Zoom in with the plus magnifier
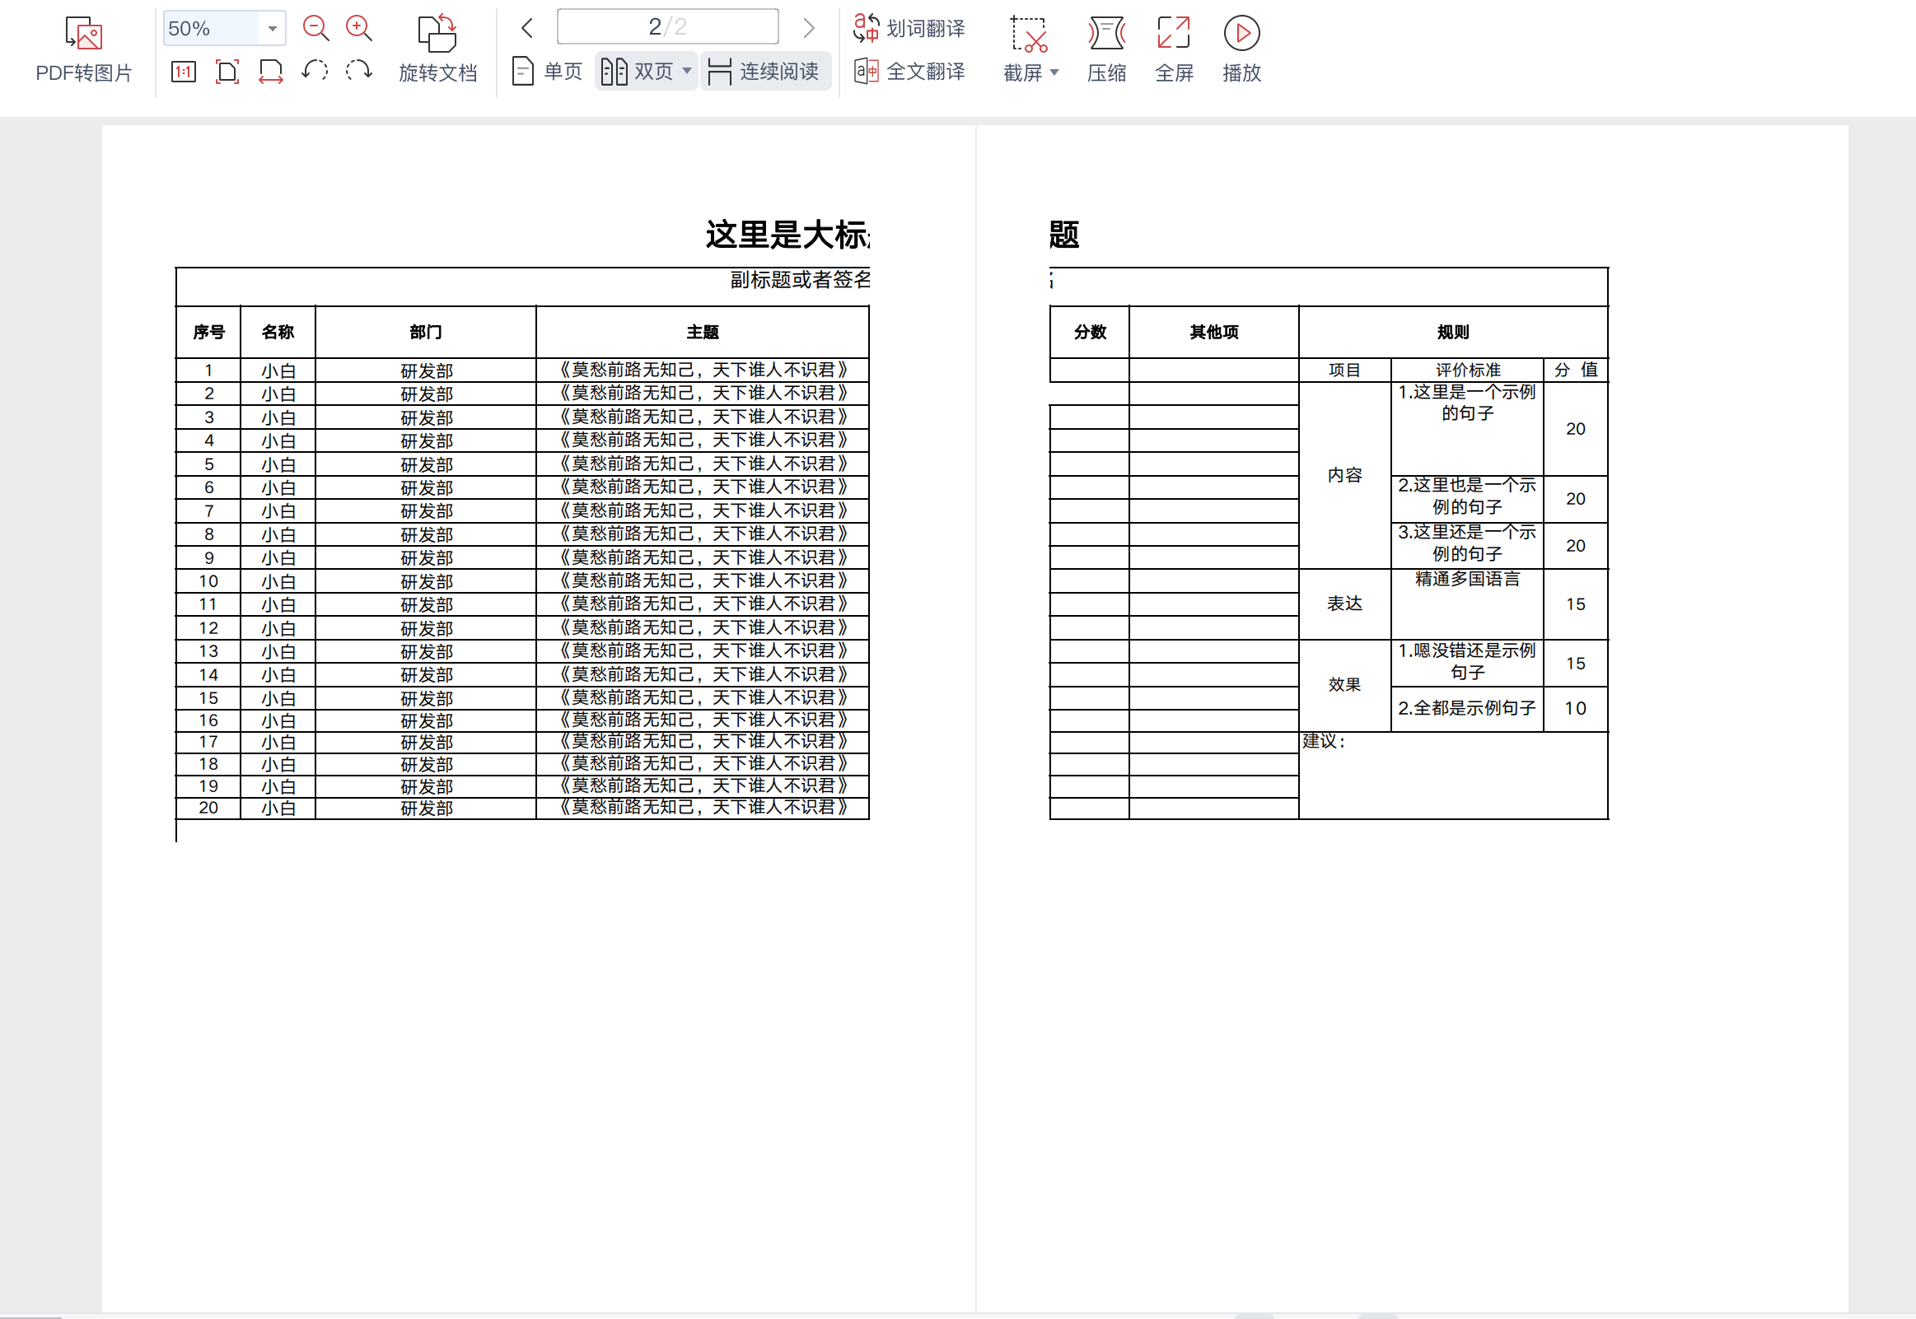The image size is (1916, 1319). [x=357, y=29]
